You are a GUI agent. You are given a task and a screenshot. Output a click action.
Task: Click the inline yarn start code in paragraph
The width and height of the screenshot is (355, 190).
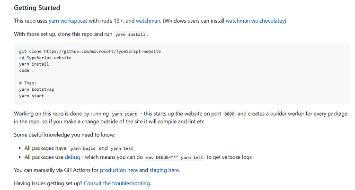point(124,114)
